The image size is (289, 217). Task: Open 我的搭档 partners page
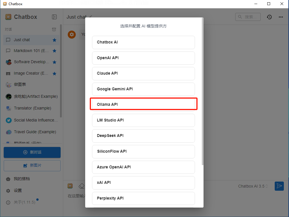(x=21, y=179)
